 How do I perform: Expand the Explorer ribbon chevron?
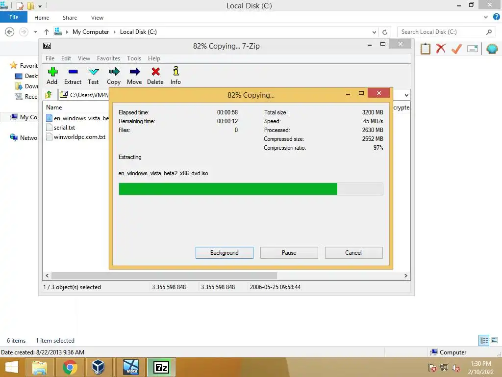point(486,17)
